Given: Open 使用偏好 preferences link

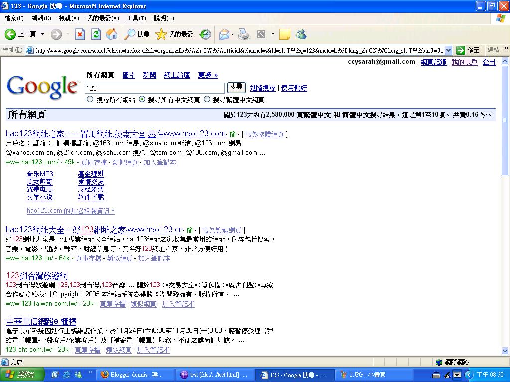Looking at the screenshot, I should click(294, 88).
